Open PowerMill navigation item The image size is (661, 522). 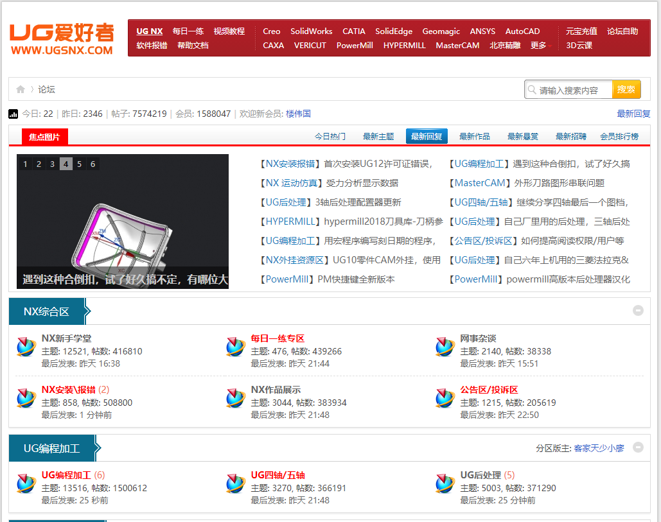tap(355, 45)
